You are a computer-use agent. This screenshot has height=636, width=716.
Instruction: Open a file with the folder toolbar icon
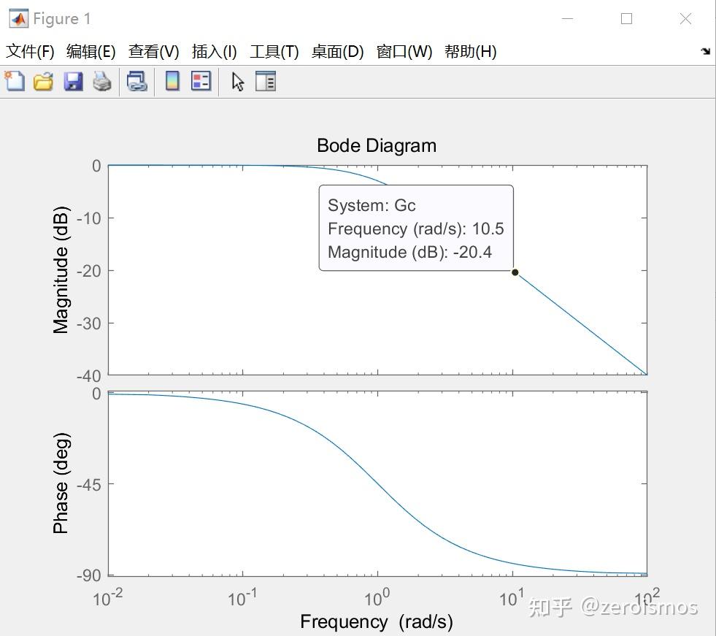coord(43,81)
